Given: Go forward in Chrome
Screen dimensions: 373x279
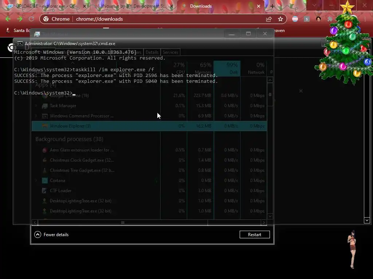Looking at the screenshot, I should tap(20, 19).
